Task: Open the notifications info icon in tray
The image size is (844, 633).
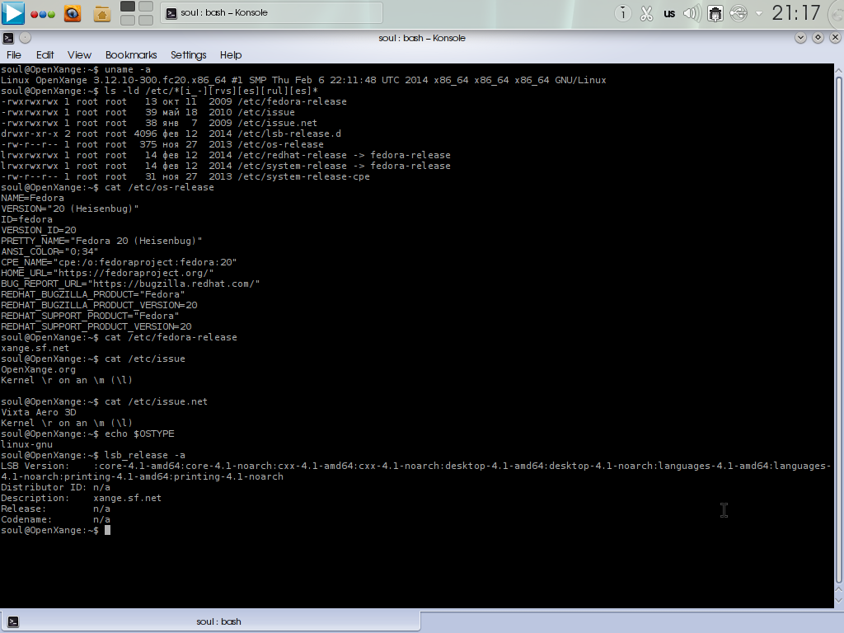Action: point(623,13)
